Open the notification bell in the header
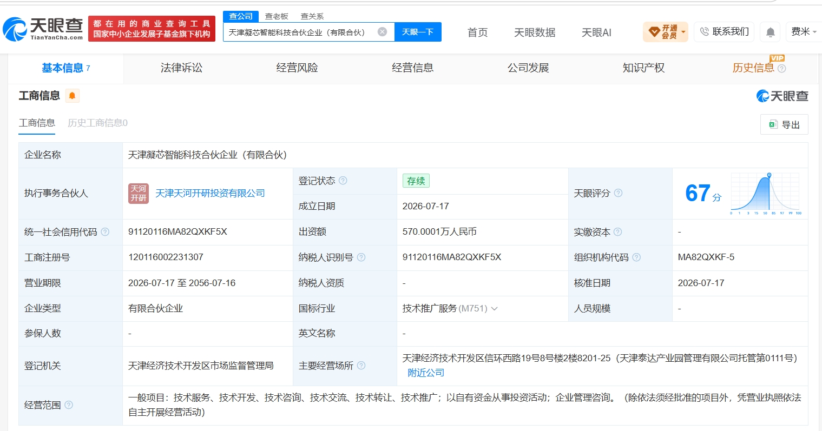Viewport: 822px width, 431px height. [x=770, y=32]
